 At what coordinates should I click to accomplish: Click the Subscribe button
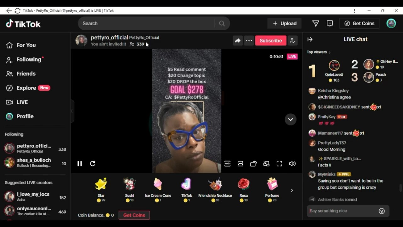click(x=271, y=40)
